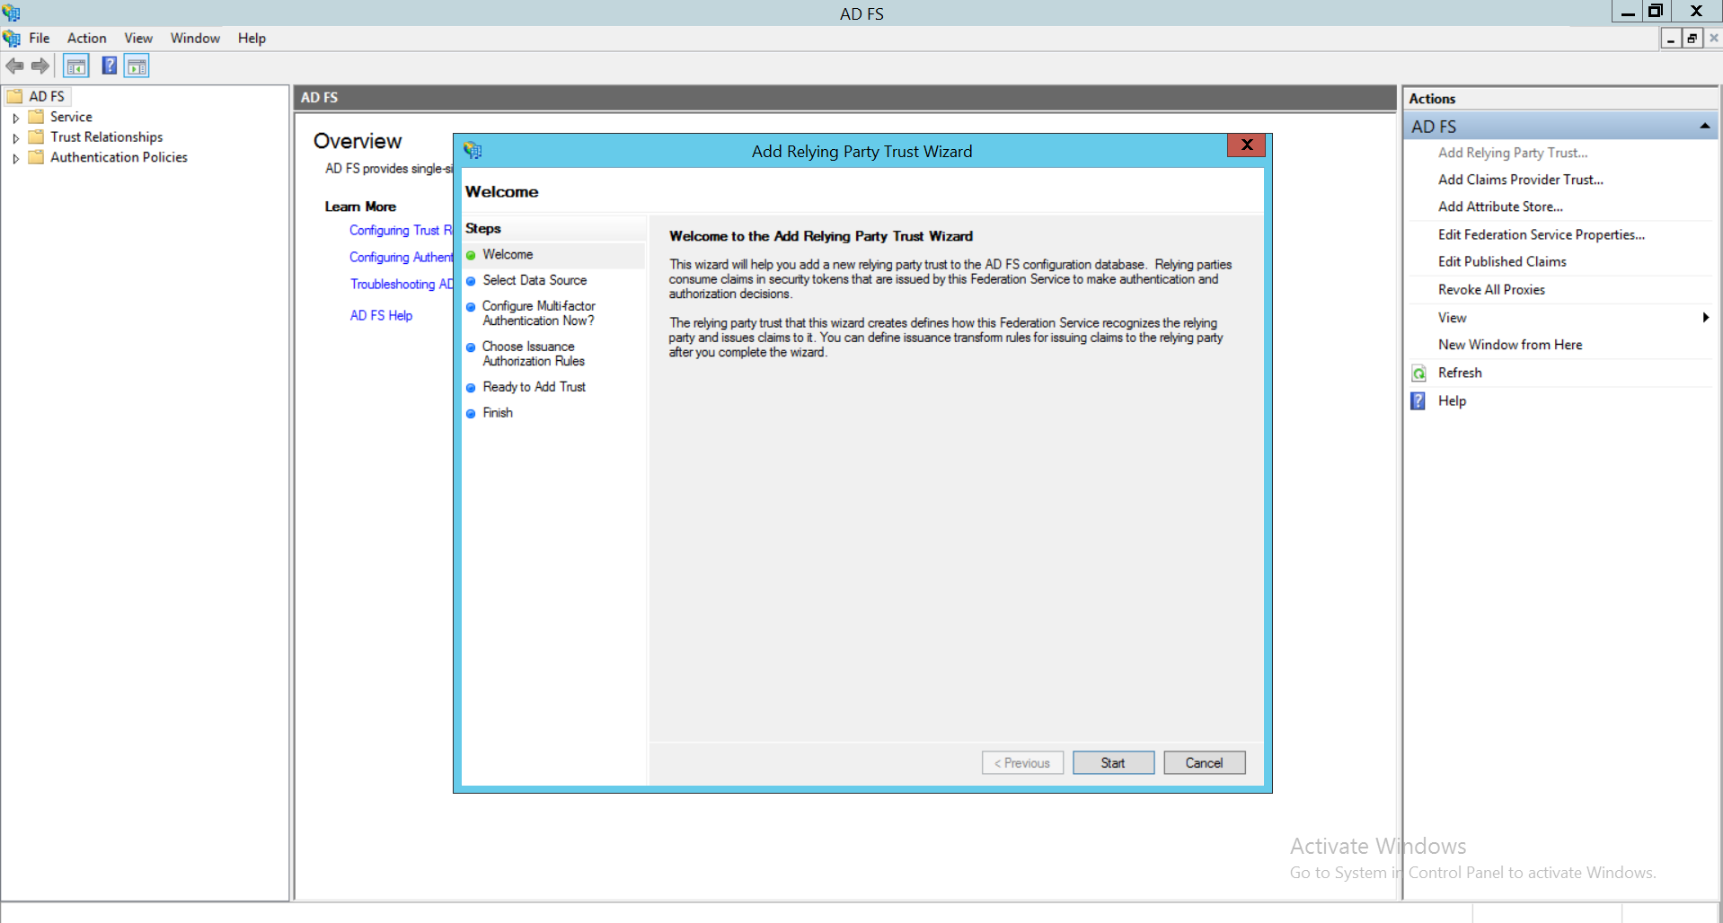This screenshot has width=1723, height=923.
Task: Toggle the console tree visibility
Action: [x=75, y=65]
